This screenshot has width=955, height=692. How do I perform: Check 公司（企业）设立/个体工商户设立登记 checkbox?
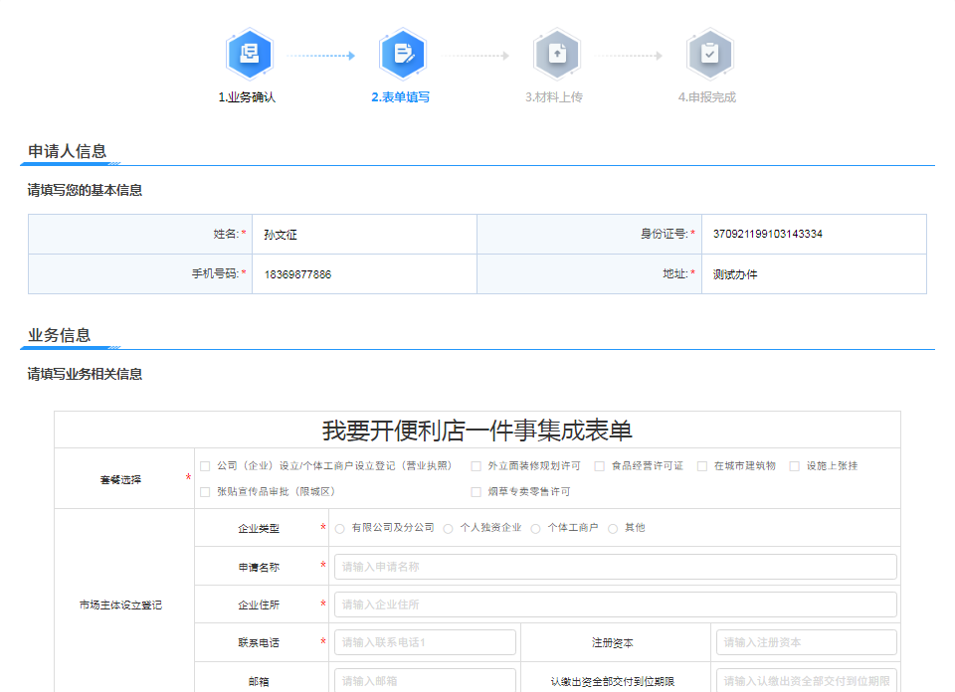pyautogui.click(x=206, y=466)
